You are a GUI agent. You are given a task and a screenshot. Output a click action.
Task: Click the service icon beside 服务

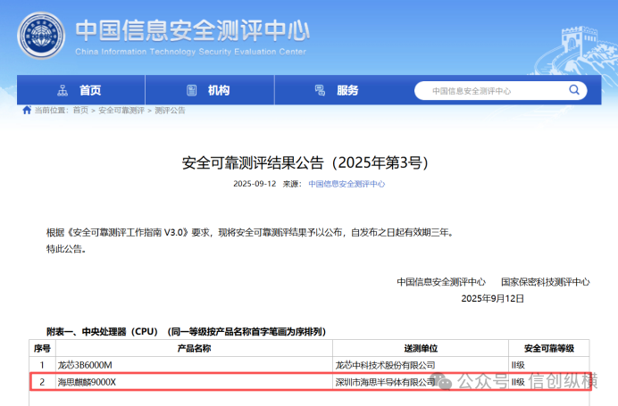click(320, 91)
